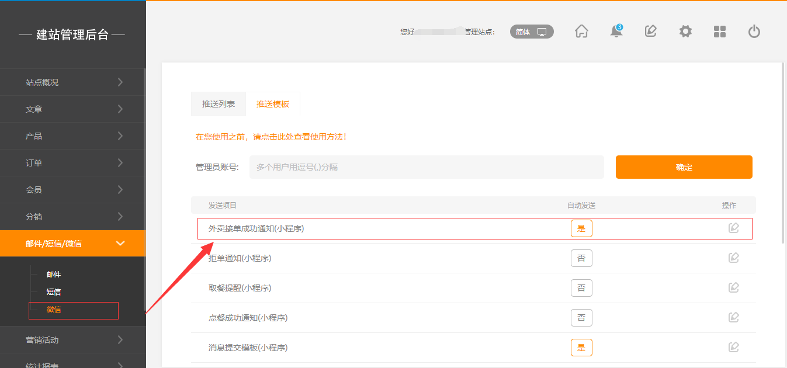Screen dimensions: 787x368
Task: Edit the 取餐提醒 template row
Action: pos(734,288)
